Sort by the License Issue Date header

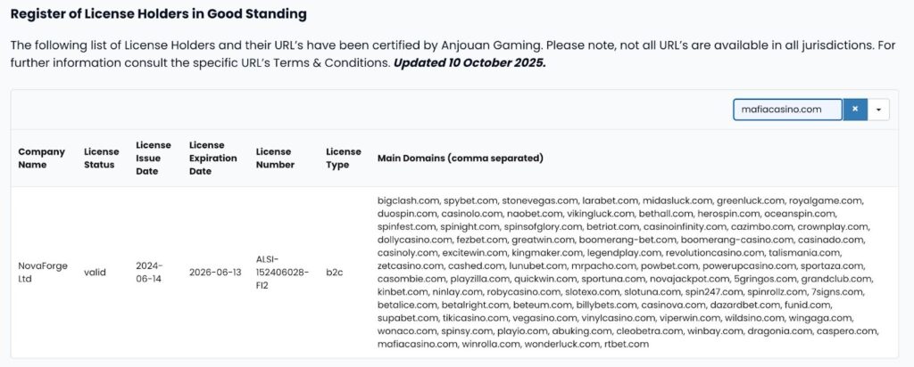coord(153,158)
